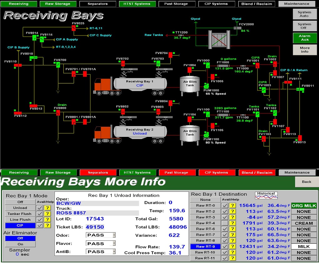Open HTST Systems in the top bar
319x263 pixels.
[x=137, y=4]
